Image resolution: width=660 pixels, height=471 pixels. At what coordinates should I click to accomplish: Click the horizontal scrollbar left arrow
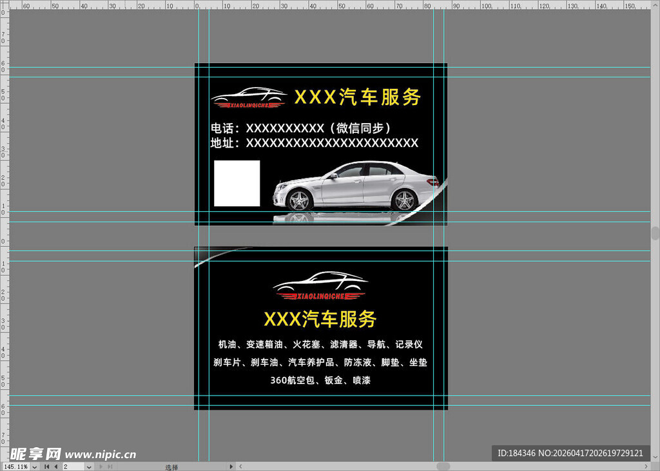click(240, 466)
